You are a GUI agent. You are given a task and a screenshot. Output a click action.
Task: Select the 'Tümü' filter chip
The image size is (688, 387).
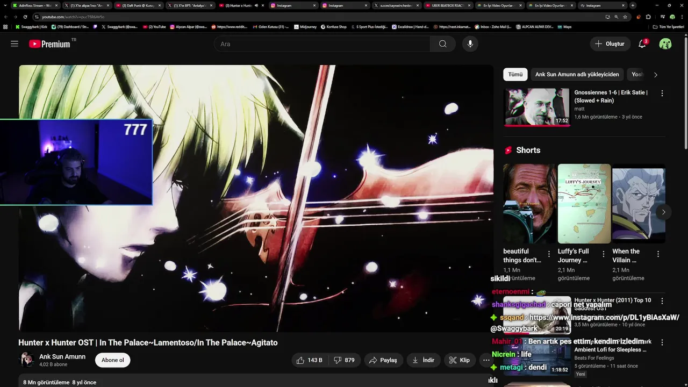click(x=515, y=75)
